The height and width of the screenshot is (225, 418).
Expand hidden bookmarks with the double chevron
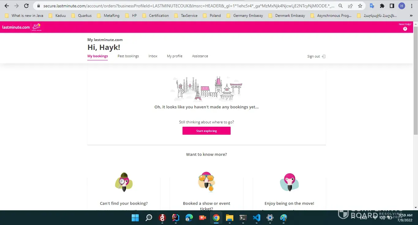click(x=411, y=16)
